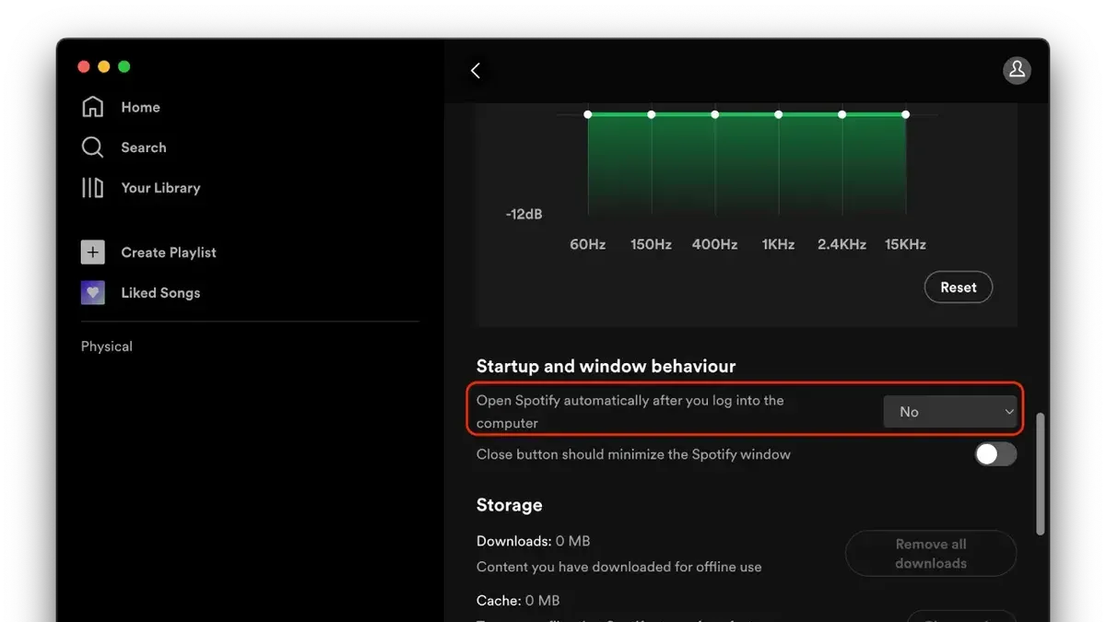Click 'Close button should minimize' setting text
This screenshot has height=622, width=1106.
point(633,454)
